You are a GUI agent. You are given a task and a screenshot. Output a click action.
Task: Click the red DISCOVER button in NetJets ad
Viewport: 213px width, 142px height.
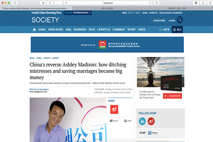tap(172, 96)
